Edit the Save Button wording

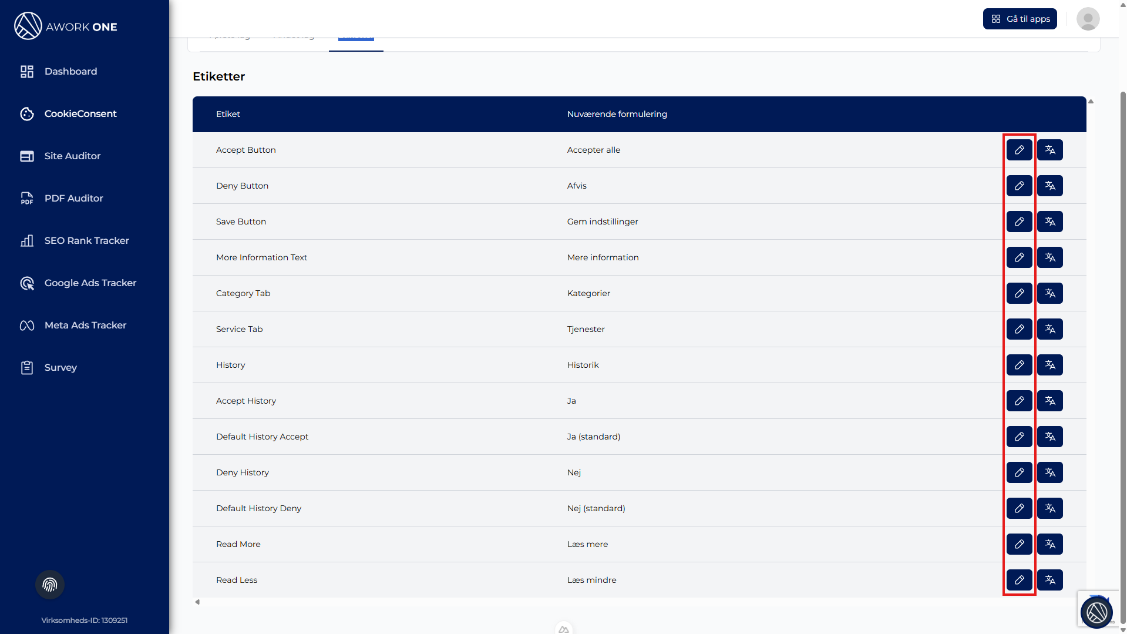pos(1019,222)
